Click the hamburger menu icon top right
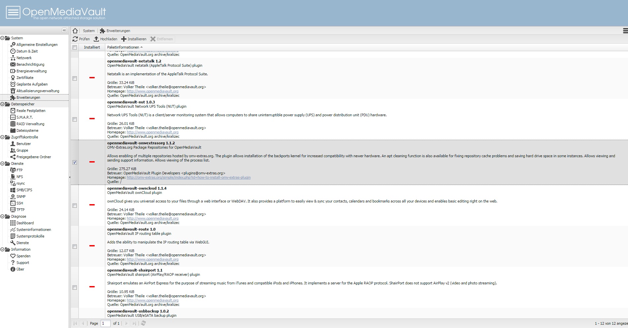Image resolution: width=628 pixels, height=328 pixels. tap(625, 31)
